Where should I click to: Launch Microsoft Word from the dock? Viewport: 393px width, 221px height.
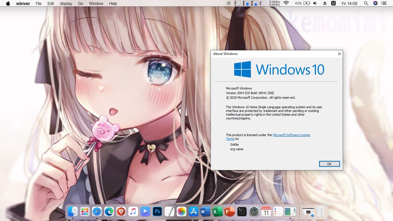[x=205, y=212]
